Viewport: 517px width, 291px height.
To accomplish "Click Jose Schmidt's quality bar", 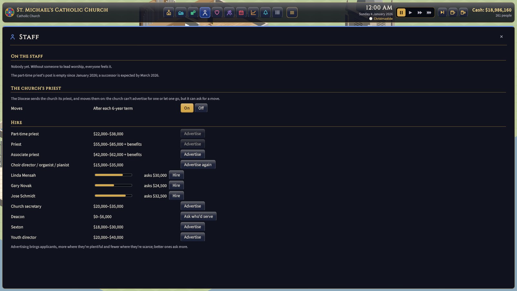I will click(113, 196).
